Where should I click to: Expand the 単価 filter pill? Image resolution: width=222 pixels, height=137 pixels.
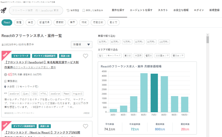click(x=31, y=23)
